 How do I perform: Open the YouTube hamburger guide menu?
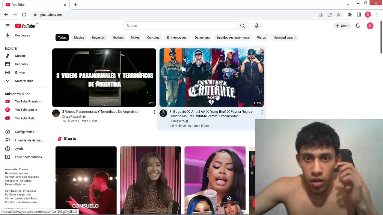tap(7, 26)
